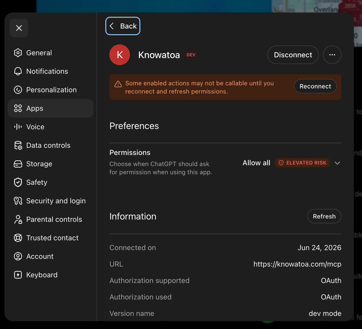
Task: Open Keyboard settings label
Action: [x=42, y=275]
